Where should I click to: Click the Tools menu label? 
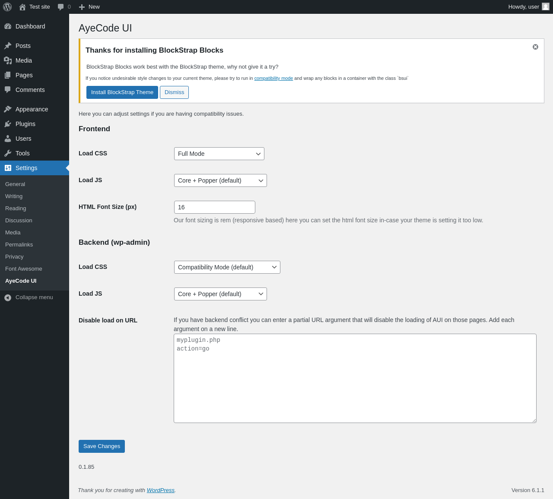pos(22,153)
